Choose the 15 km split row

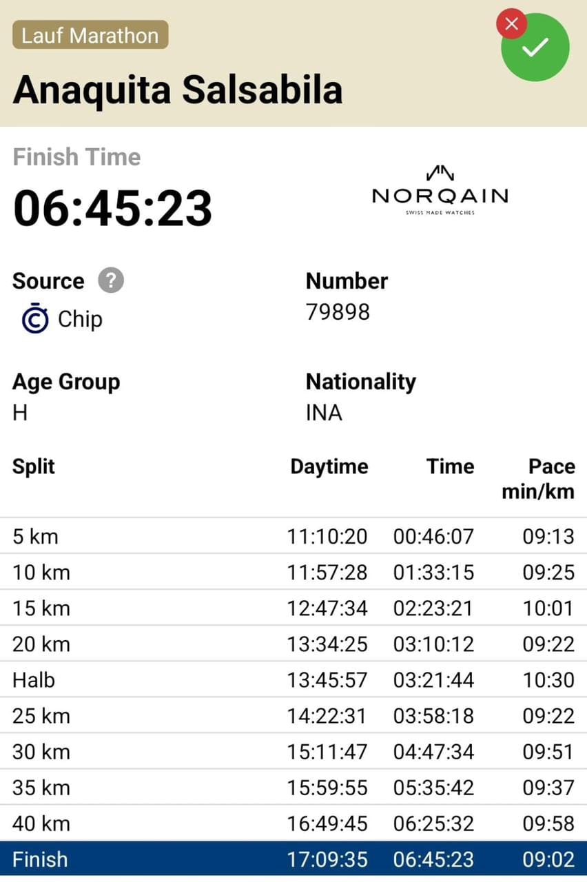click(293, 608)
